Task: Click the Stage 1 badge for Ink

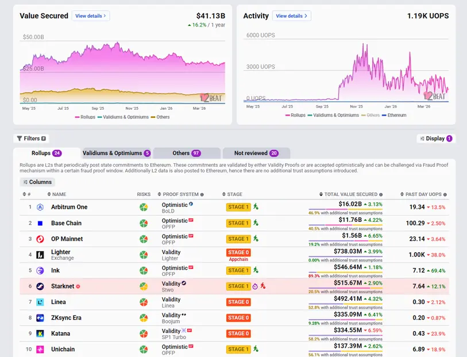Action: (238, 271)
